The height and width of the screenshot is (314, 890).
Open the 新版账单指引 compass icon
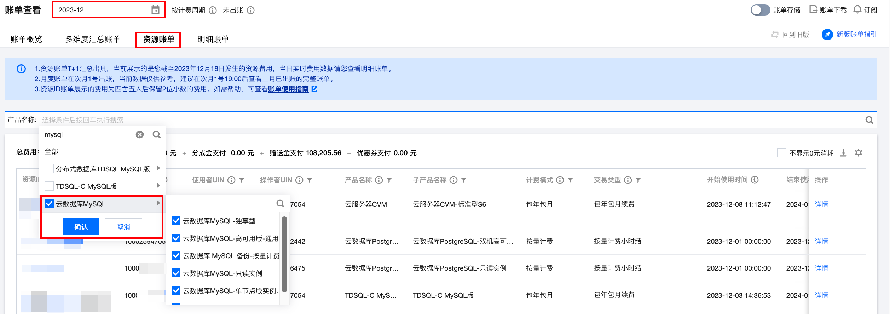pos(827,35)
